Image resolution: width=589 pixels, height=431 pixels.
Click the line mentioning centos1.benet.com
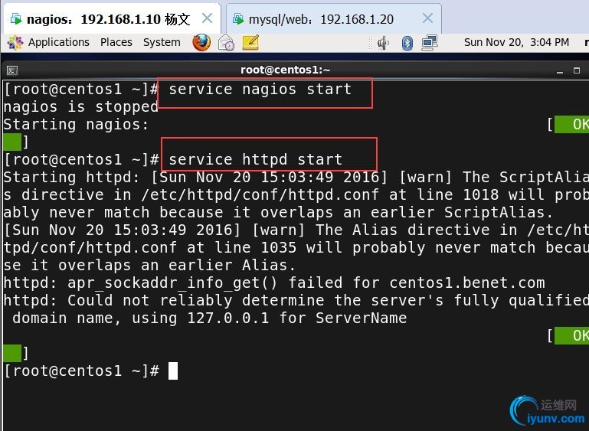point(274,282)
